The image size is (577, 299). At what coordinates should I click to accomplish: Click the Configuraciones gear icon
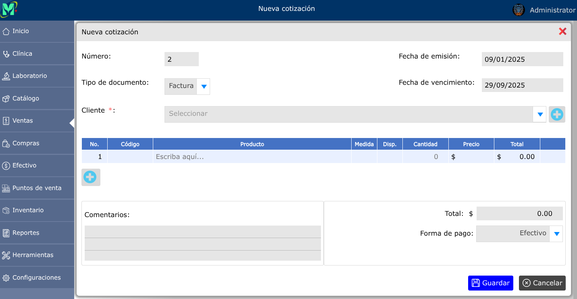click(x=6, y=278)
